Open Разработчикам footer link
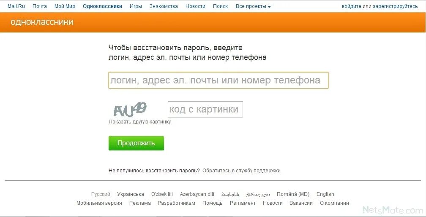 176,203
